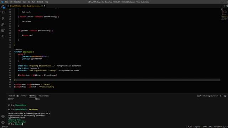
Task: Open the launch profile dropdown next to plus
Action: [x=222, y=96]
